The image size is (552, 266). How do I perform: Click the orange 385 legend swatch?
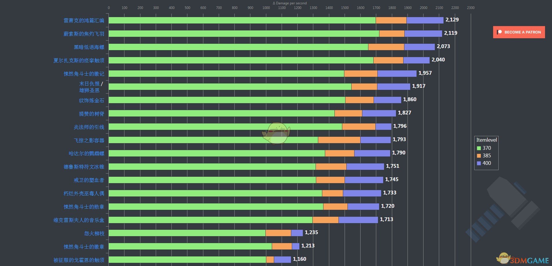pos(479,156)
